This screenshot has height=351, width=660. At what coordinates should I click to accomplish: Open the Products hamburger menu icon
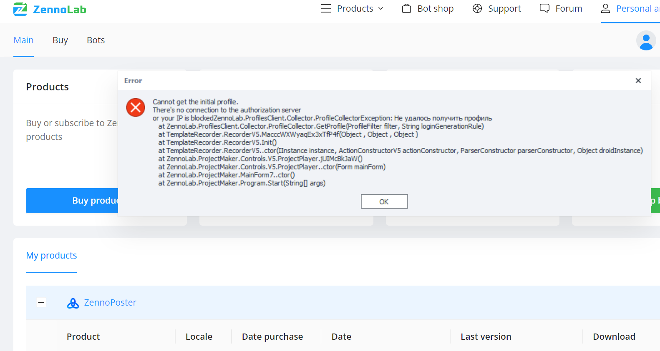(x=326, y=8)
